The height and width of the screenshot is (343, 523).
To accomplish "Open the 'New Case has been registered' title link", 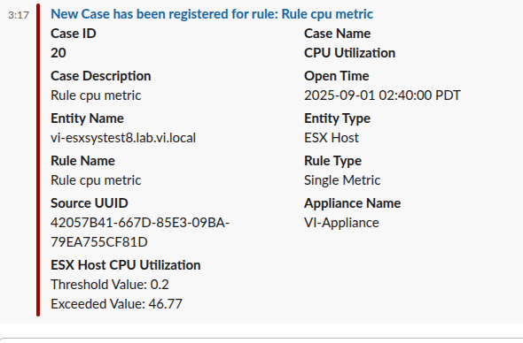I will pos(212,14).
